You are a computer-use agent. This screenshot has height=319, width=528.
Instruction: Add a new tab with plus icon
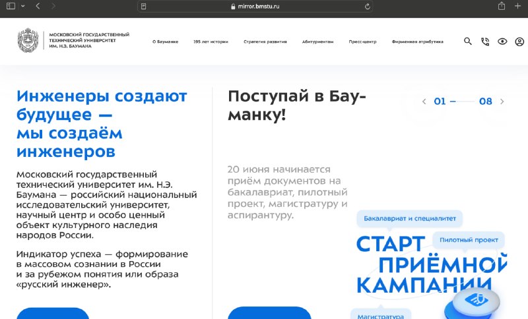coord(517,6)
